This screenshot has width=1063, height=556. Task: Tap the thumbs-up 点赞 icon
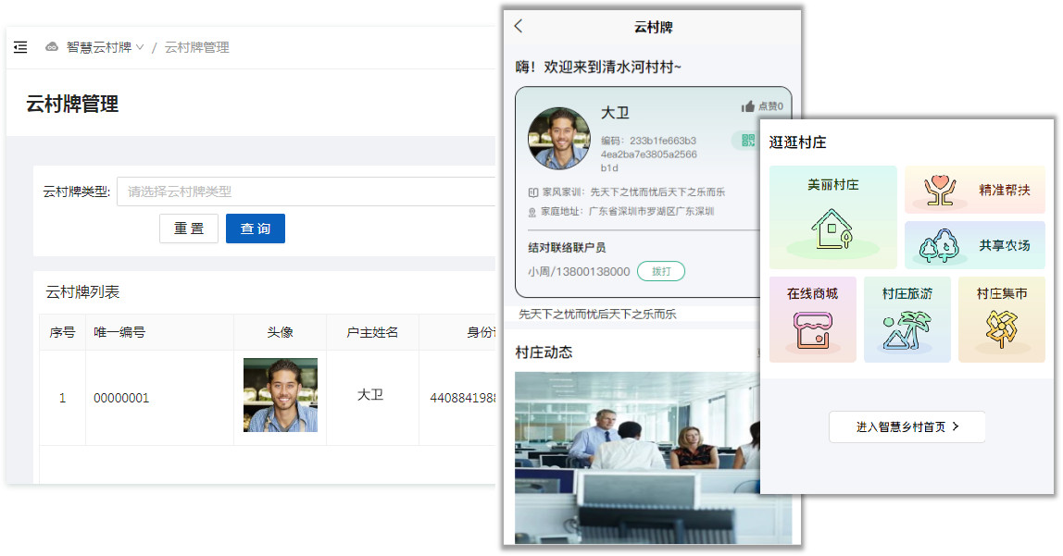tap(748, 106)
